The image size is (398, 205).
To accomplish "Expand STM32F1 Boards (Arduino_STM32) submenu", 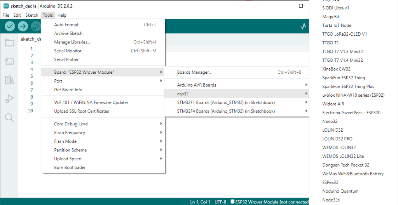I will tap(237, 102).
